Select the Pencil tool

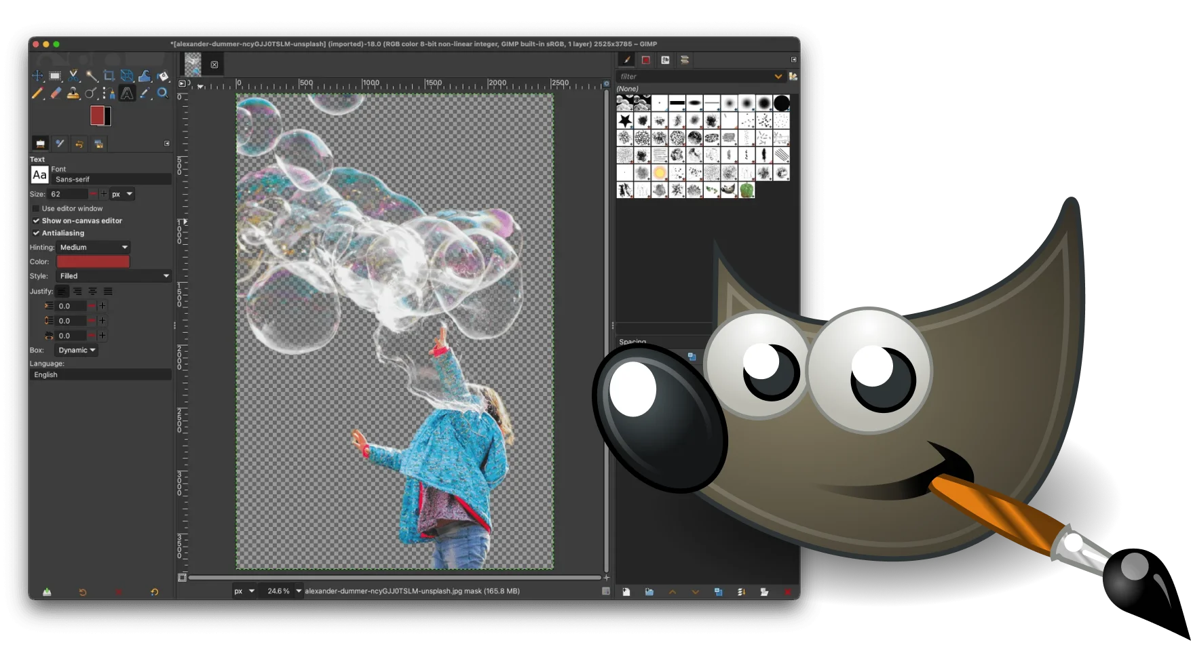(x=37, y=94)
